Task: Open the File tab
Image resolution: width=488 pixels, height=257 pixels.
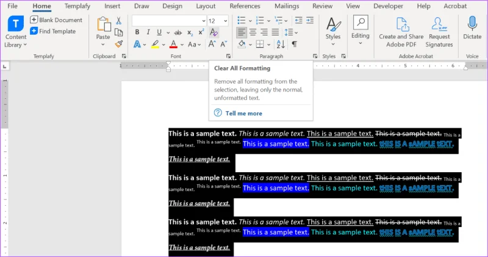Action: 12,6
